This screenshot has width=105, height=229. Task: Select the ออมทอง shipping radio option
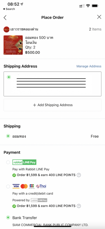(x=8, y=136)
